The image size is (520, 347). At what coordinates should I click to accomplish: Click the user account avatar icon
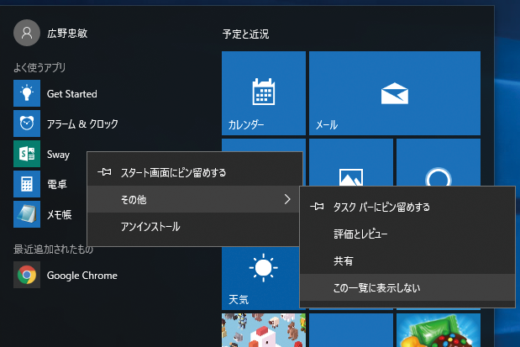click(27, 33)
